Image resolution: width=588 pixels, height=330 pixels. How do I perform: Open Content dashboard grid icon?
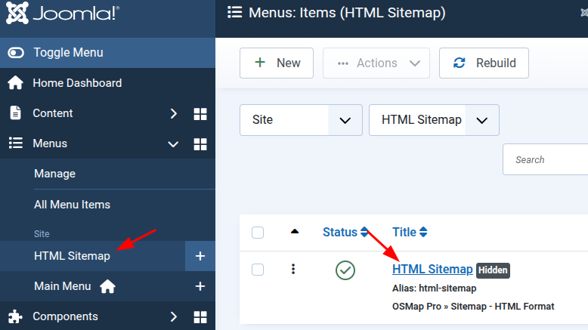[x=200, y=114]
